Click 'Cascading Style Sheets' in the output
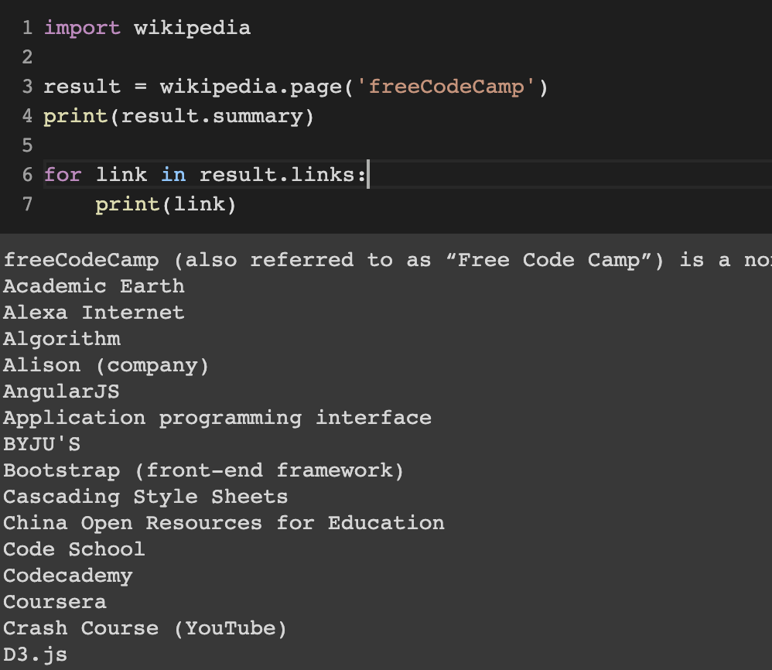Viewport: 772px width, 670px height. 145,497
